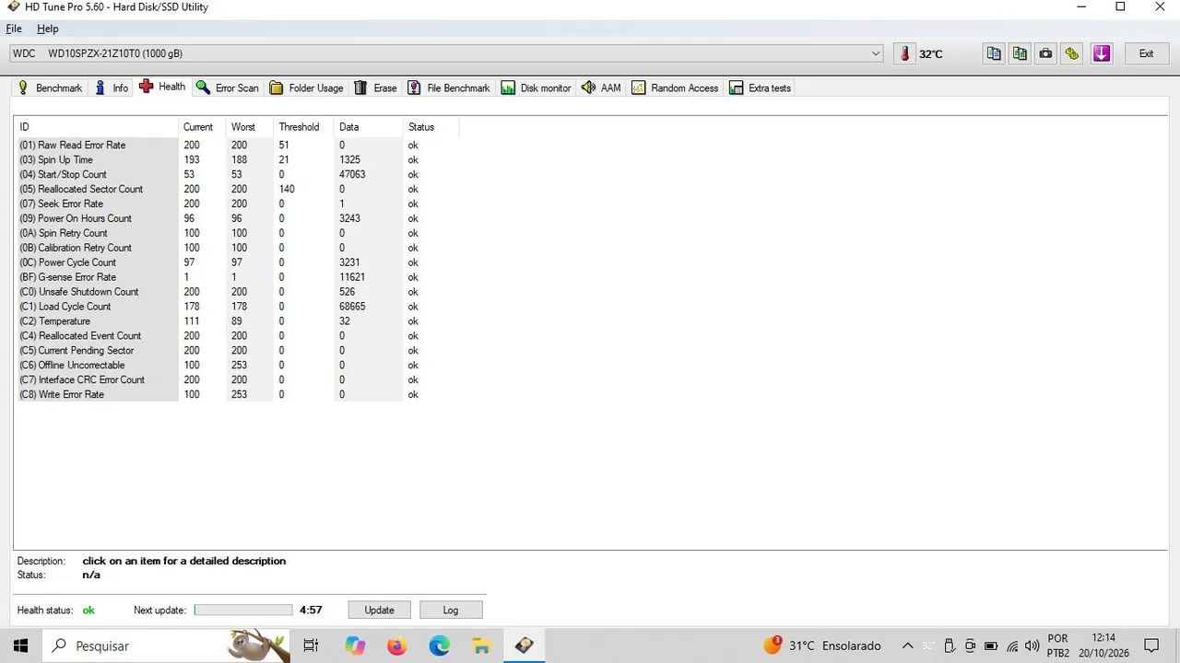The image size is (1180, 663).
Task: Copy screenshot to clipboard toolbar icon
Action: tap(1020, 53)
